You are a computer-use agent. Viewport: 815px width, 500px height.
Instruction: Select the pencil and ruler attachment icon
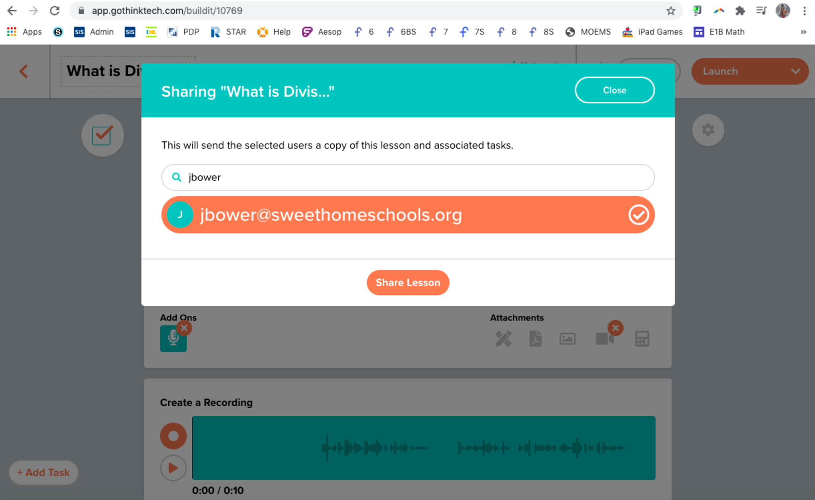coord(503,339)
